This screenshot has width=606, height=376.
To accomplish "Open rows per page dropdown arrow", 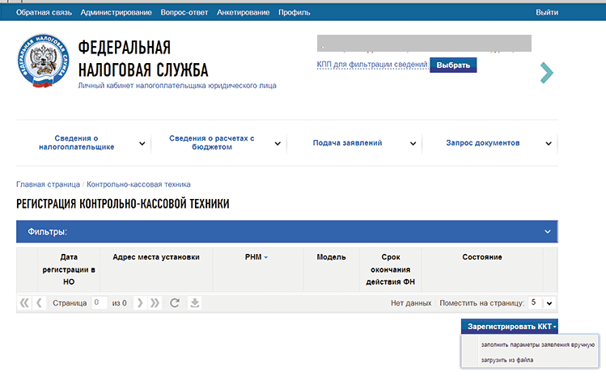I will coord(549,303).
